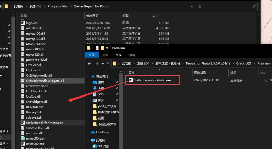This screenshot has width=272, height=149.
Task: Click unins000.dat file icon
Action: [x=23, y=138]
